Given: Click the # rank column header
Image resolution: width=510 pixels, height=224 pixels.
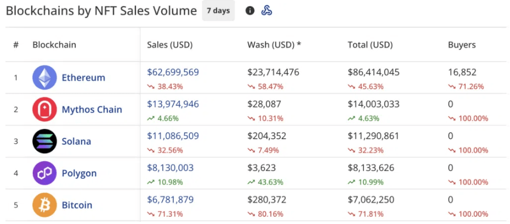Looking at the screenshot, I should click(16, 44).
